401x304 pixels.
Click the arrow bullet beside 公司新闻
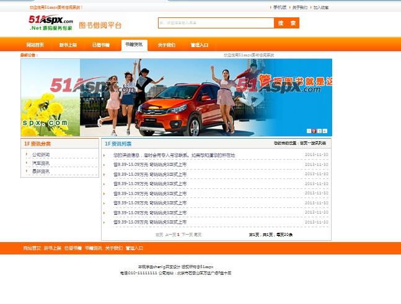click(27, 154)
